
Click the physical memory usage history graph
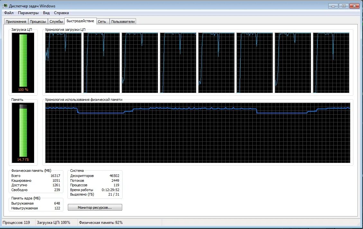click(198, 133)
